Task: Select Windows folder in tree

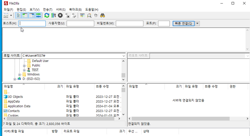Action: click(x=33, y=74)
